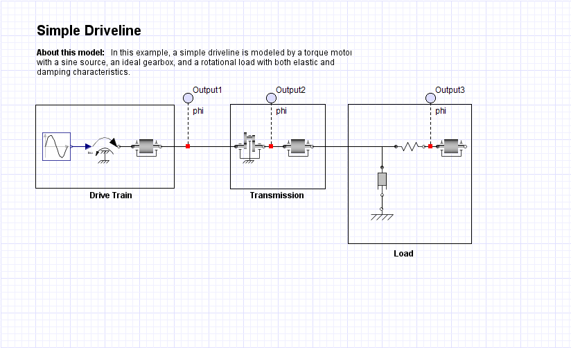Click the Load inertia component
571x348 pixels.
[x=451, y=146]
